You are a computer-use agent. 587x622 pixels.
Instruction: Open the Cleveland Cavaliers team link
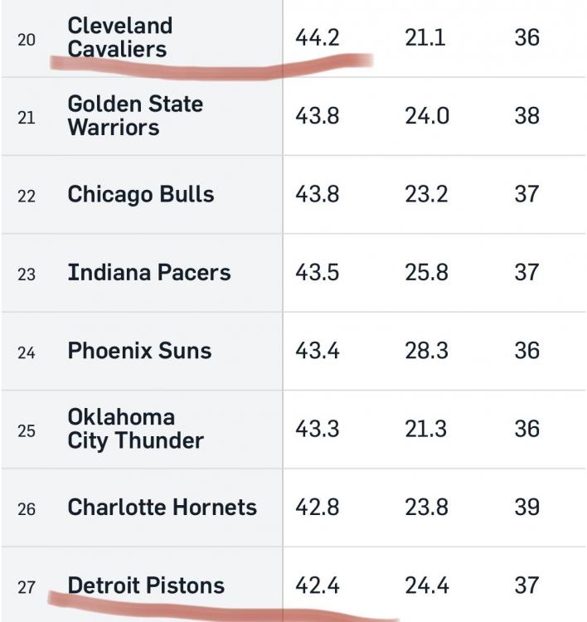pos(119,37)
